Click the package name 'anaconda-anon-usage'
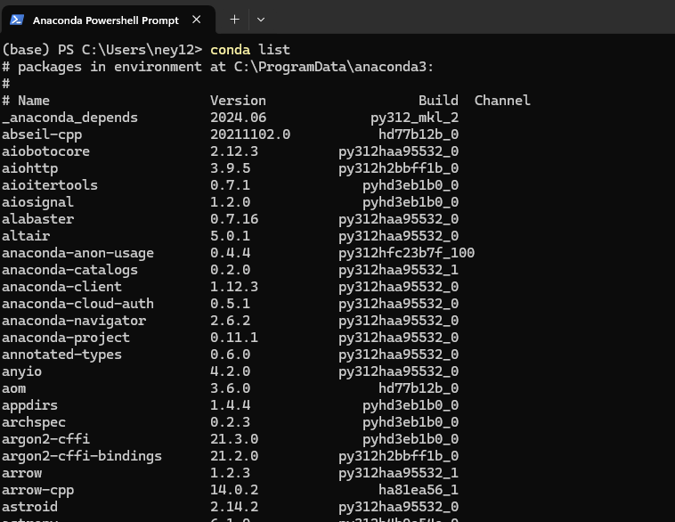Screen dimensions: 675x522 [x=77, y=253]
